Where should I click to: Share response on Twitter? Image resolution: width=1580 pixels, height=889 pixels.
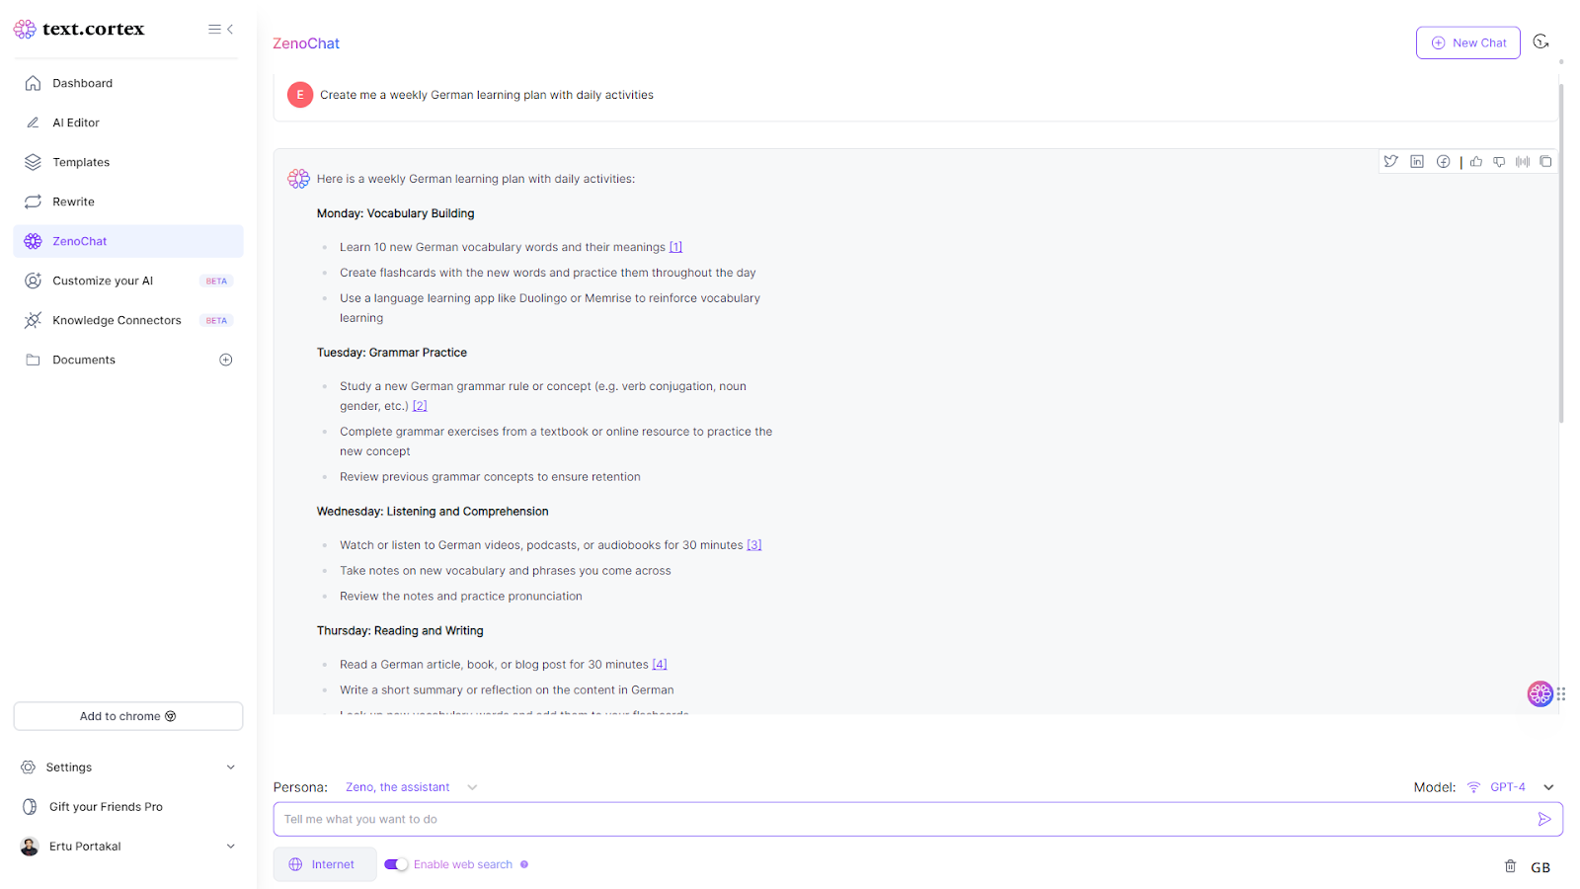click(1390, 162)
